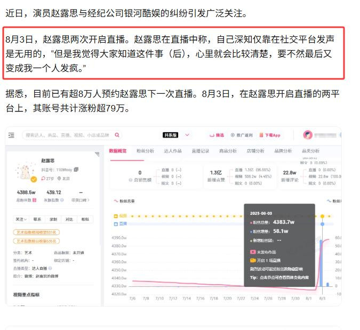Click the blue livestream marker on 8/3

[x=322, y=224]
